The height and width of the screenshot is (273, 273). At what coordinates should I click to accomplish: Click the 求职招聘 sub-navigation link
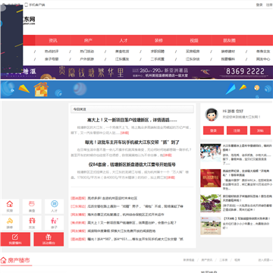click(x=158, y=52)
